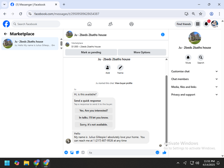The height and width of the screenshot is (168, 224).
Task: Open the Home feed icon
Action: pos(89,24)
